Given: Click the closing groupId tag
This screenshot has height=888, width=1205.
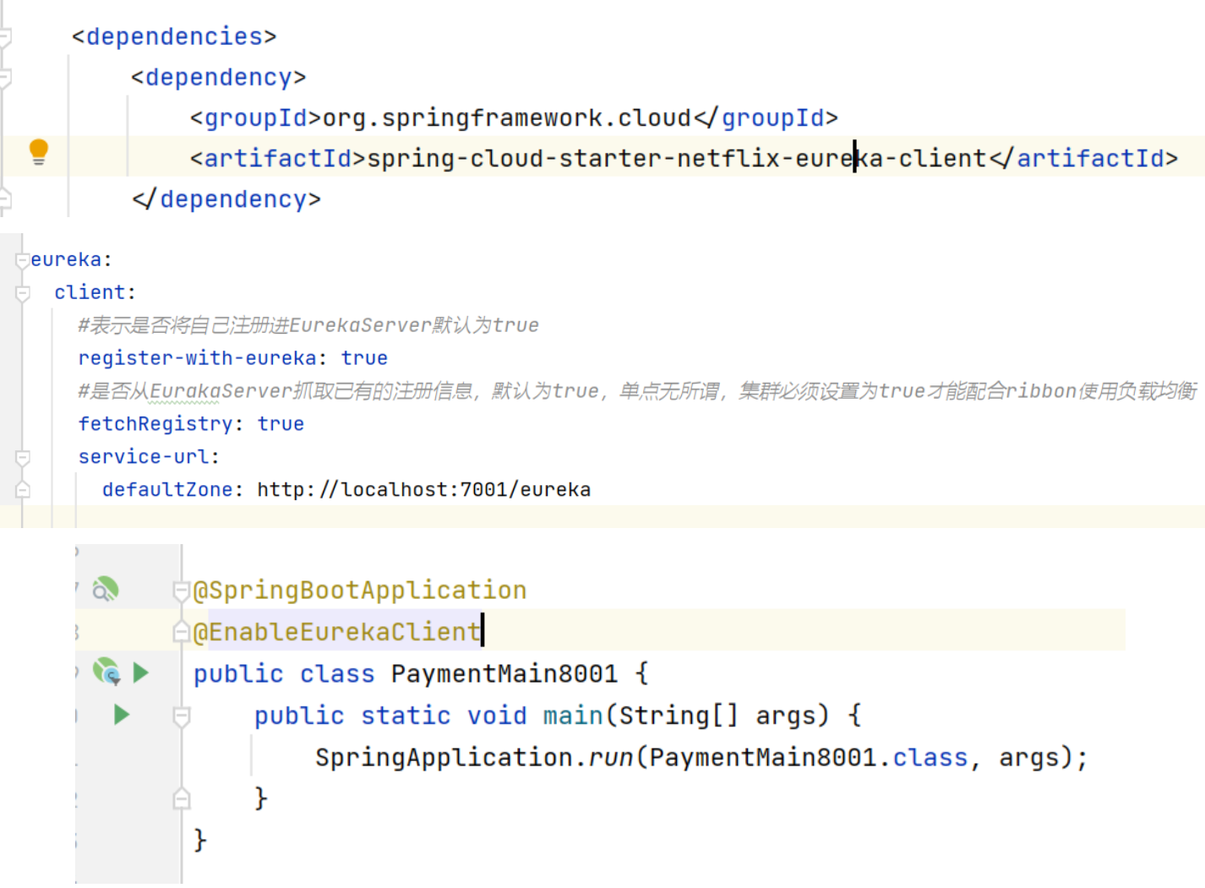Looking at the screenshot, I should click(766, 117).
